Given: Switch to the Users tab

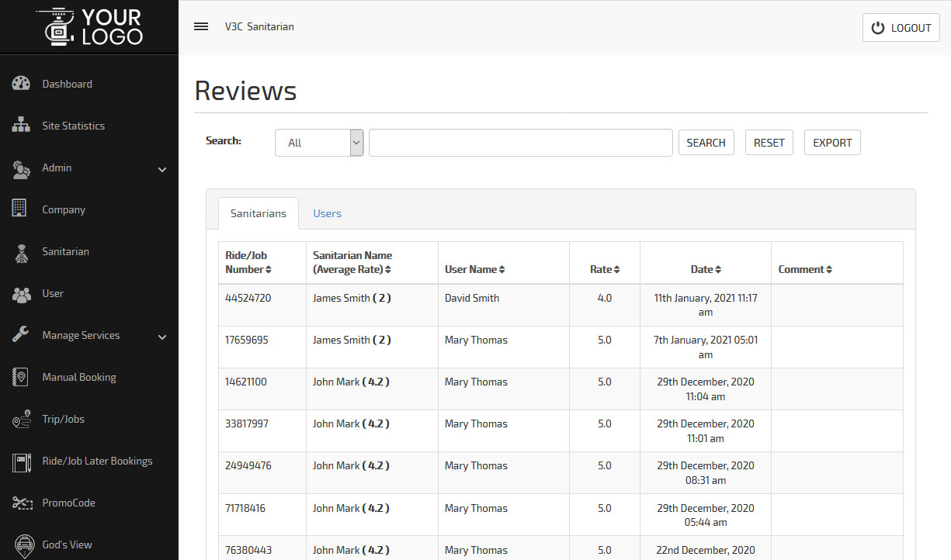Looking at the screenshot, I should [x=327, y=213].
